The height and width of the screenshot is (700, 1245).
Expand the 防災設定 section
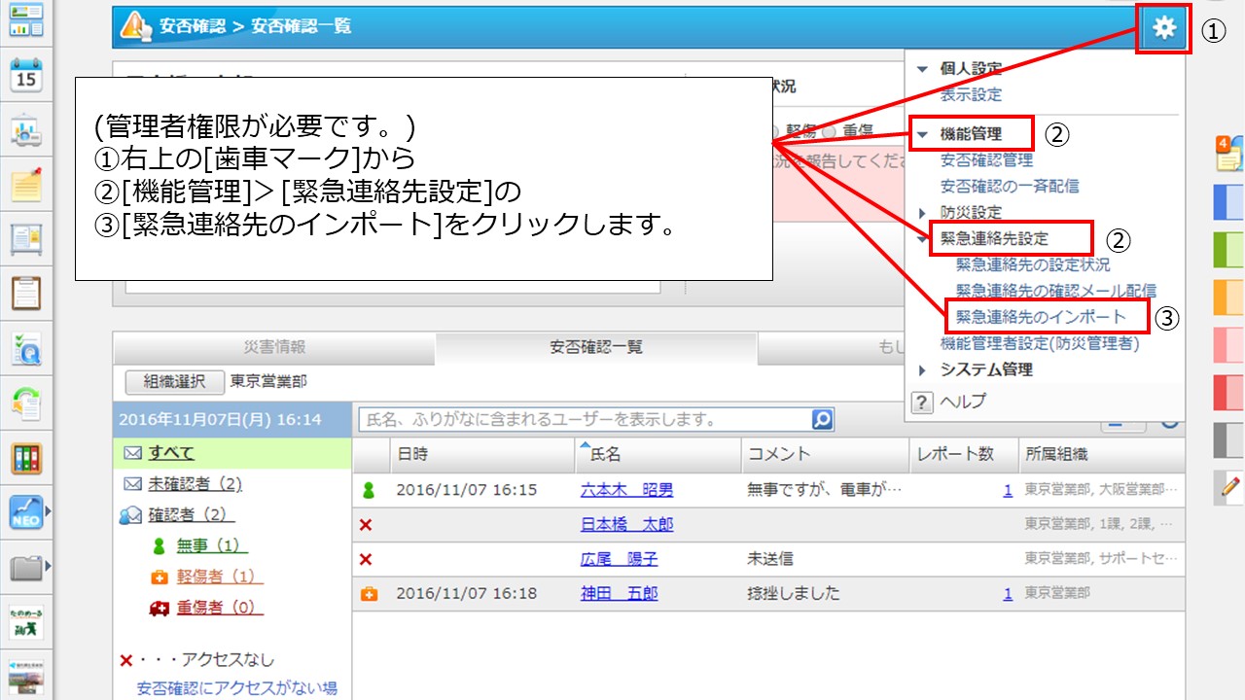click(x=923, y=212)
